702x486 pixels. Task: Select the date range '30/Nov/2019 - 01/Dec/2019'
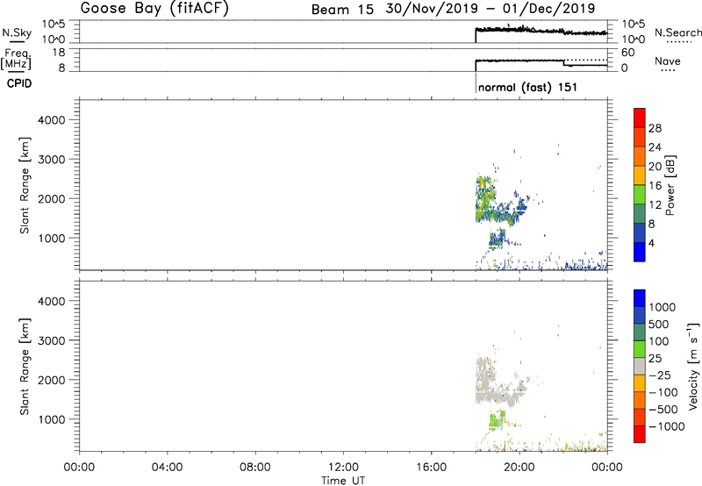[491, 9]
